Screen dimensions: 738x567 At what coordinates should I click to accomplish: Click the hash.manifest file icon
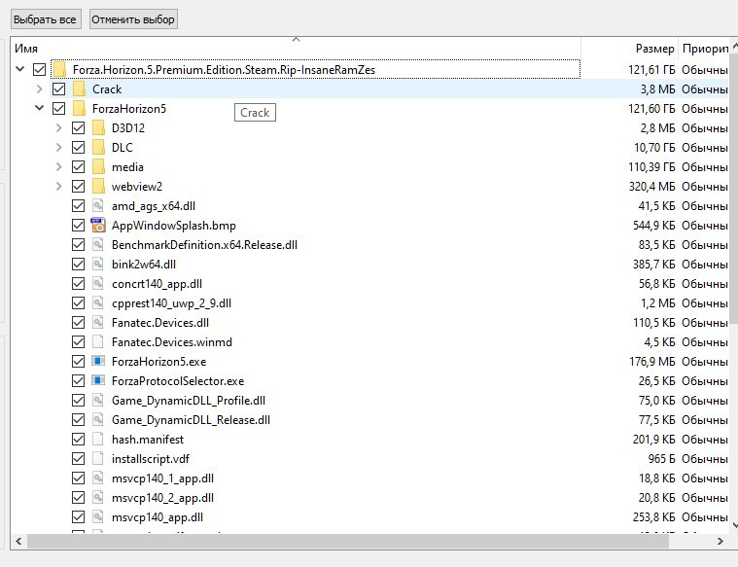[x=98, y=440]
